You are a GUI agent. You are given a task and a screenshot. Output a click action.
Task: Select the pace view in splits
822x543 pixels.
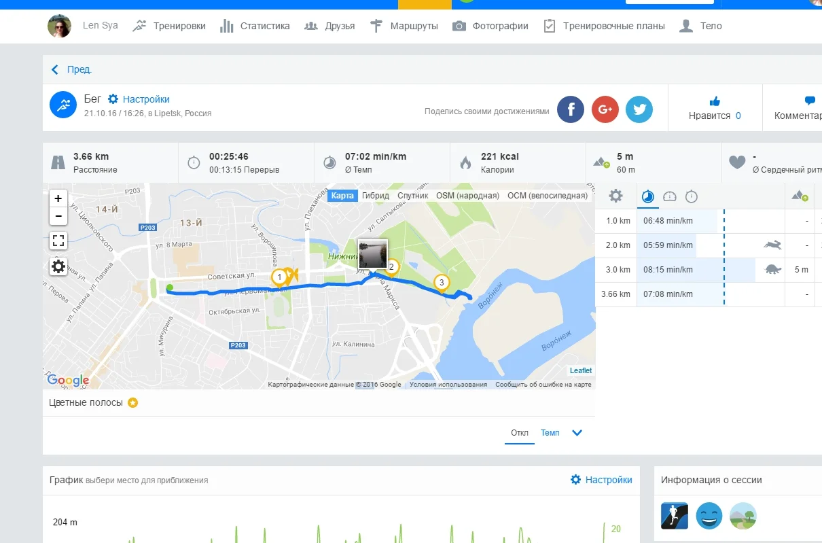point(648,197)
